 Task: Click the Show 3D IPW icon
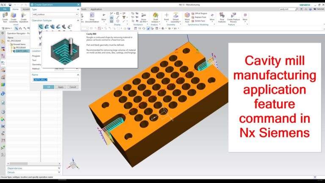point(143,17)
